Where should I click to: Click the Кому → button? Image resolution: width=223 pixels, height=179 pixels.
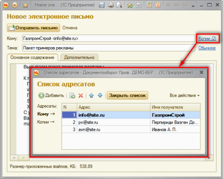click(46, 114)
